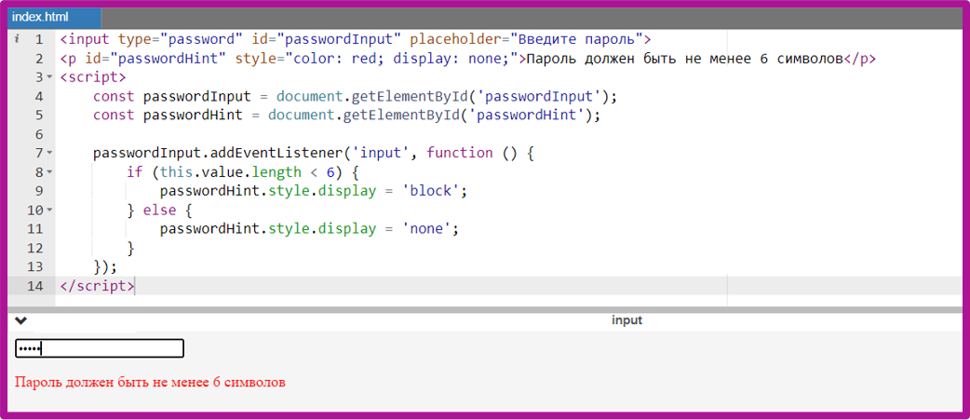Focus the password input field in the preview
Screen dimensions: 970x420
(100, 348)
